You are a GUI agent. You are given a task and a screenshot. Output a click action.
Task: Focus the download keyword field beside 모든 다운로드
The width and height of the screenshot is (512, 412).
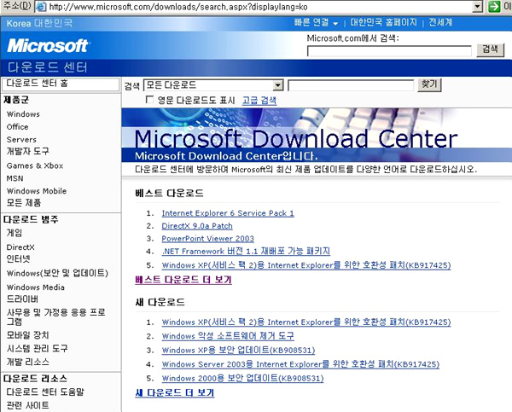tap(350, 85)
